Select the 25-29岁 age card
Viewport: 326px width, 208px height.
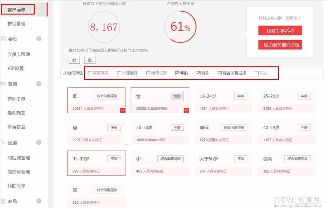(287, 100)
